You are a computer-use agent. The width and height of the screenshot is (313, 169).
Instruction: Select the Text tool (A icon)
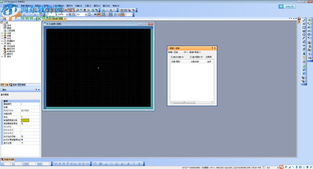(304, 54)
